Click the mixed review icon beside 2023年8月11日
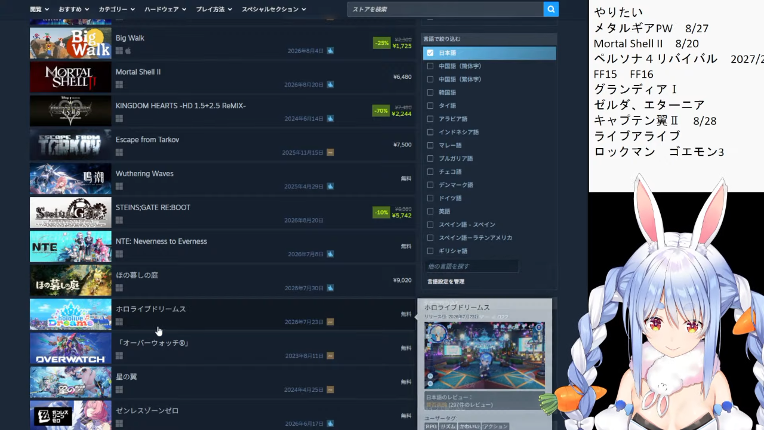Image resolution: width=764 pixels, height=430 pixels. click(330, 356)
